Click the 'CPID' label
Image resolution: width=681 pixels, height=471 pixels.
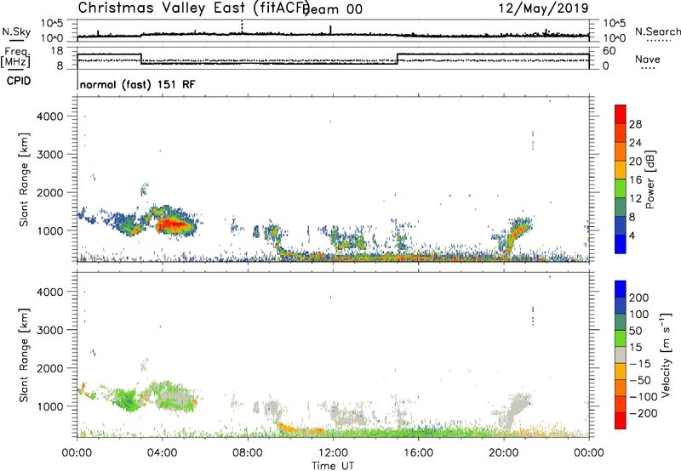pos(19,81)
